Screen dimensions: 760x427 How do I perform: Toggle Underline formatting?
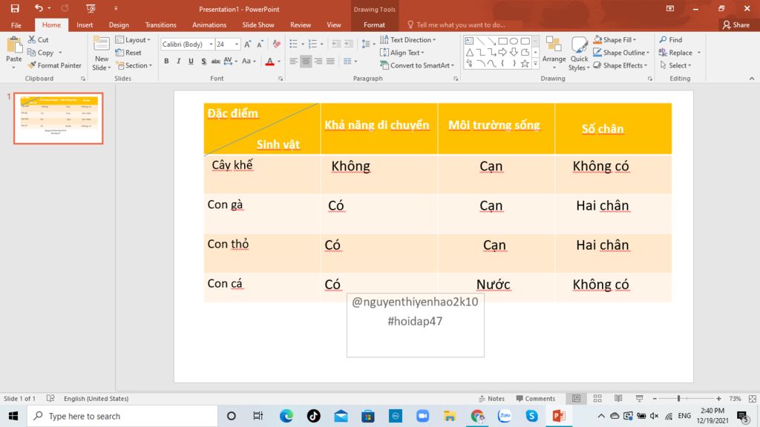tap(191, 62)
